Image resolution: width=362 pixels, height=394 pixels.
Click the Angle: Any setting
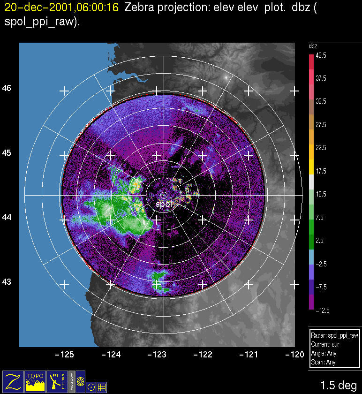[324, 354]
